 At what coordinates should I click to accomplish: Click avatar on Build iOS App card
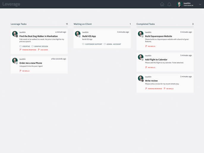point(78,34)
